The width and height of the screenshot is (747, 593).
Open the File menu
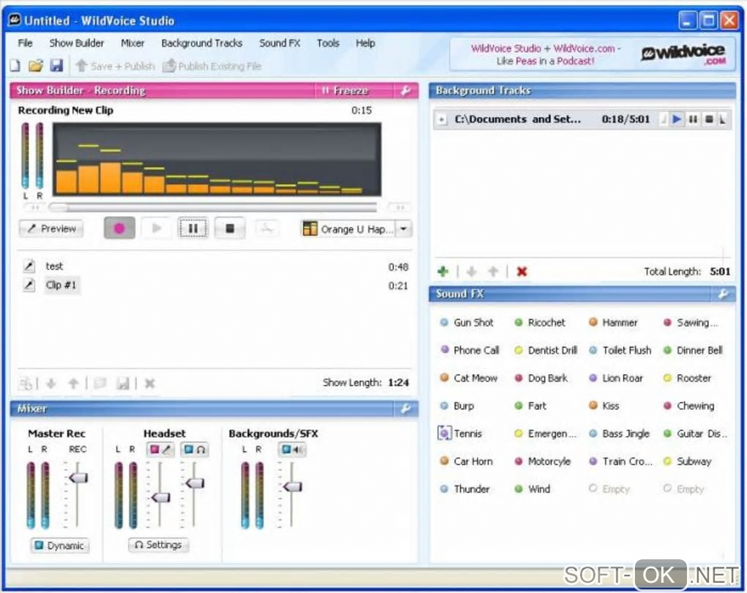point(25,43)
